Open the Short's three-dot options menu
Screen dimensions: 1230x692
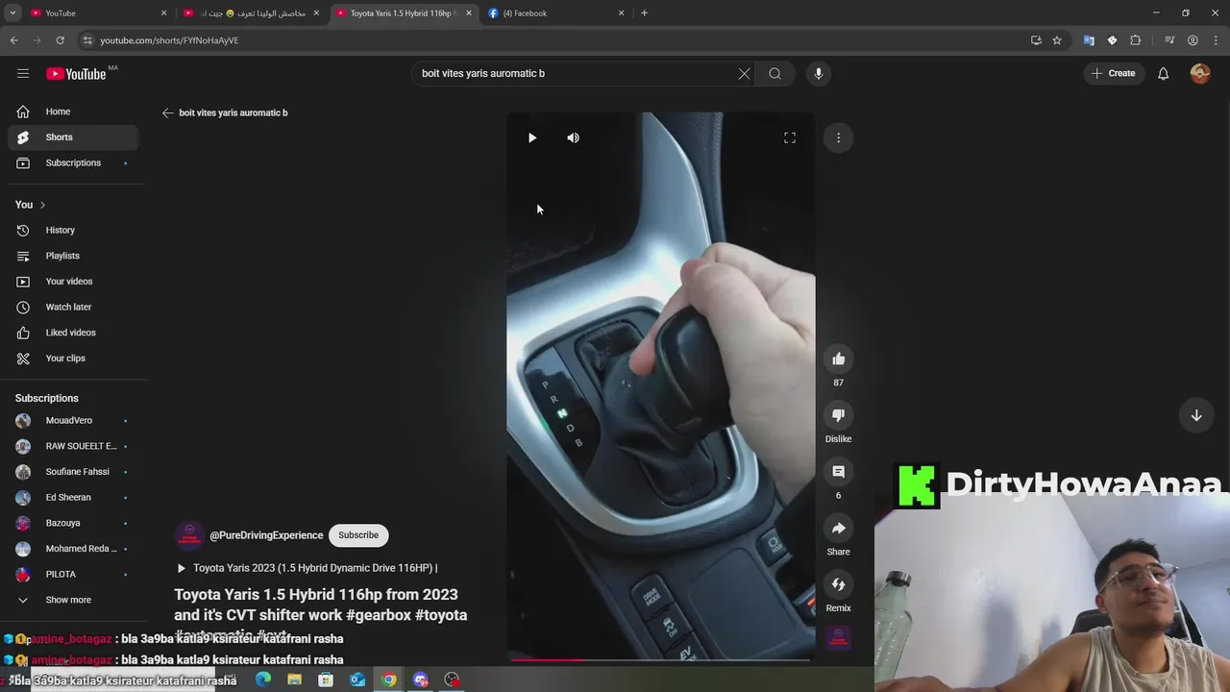coord(838,137)
